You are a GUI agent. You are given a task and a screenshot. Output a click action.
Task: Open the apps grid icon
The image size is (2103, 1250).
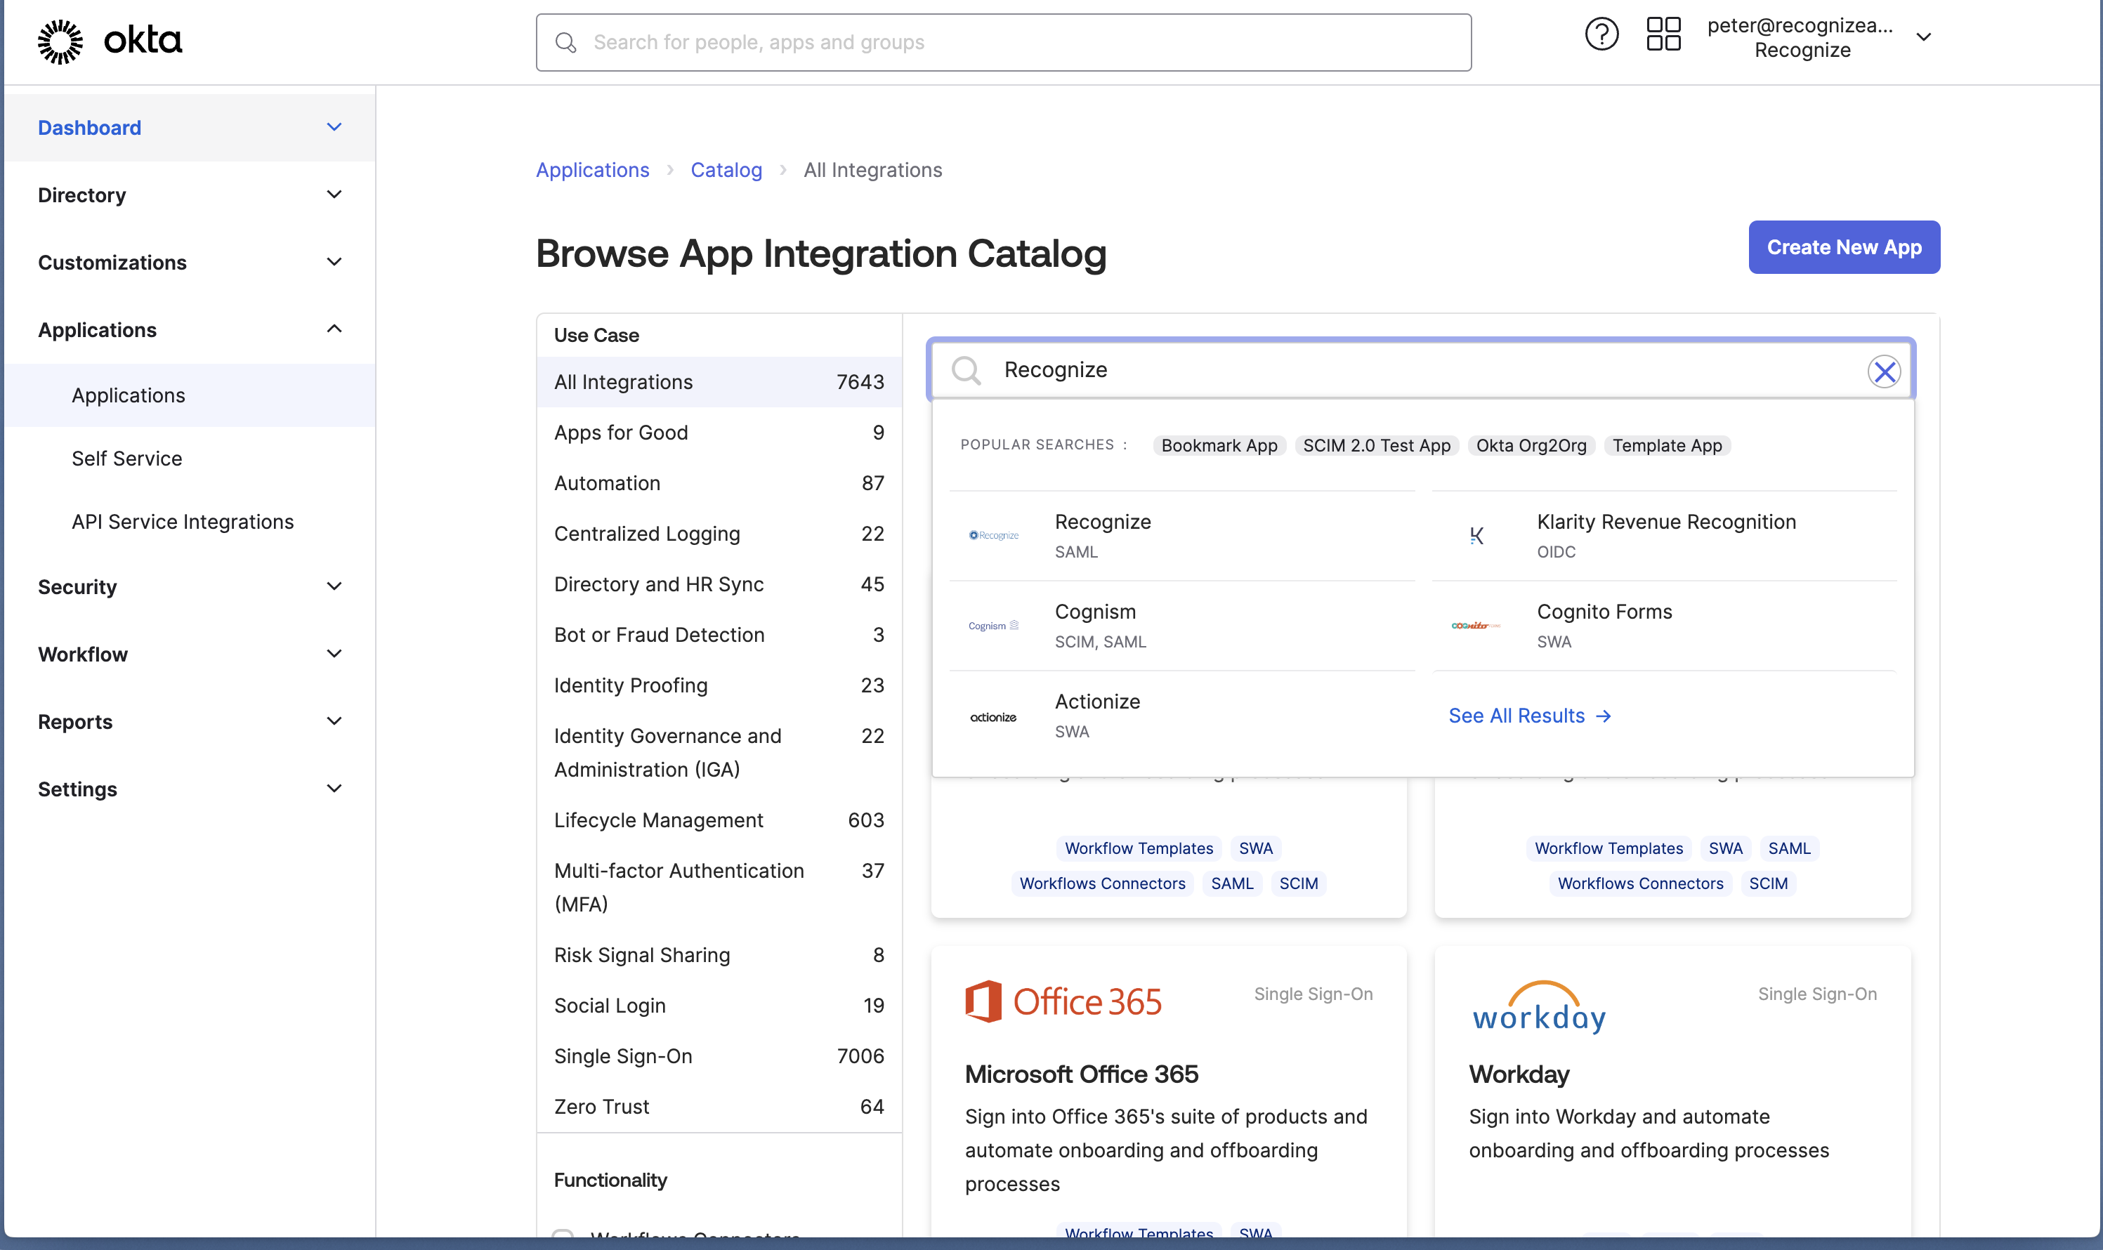pyautogui.click(x=1663, y=35)
